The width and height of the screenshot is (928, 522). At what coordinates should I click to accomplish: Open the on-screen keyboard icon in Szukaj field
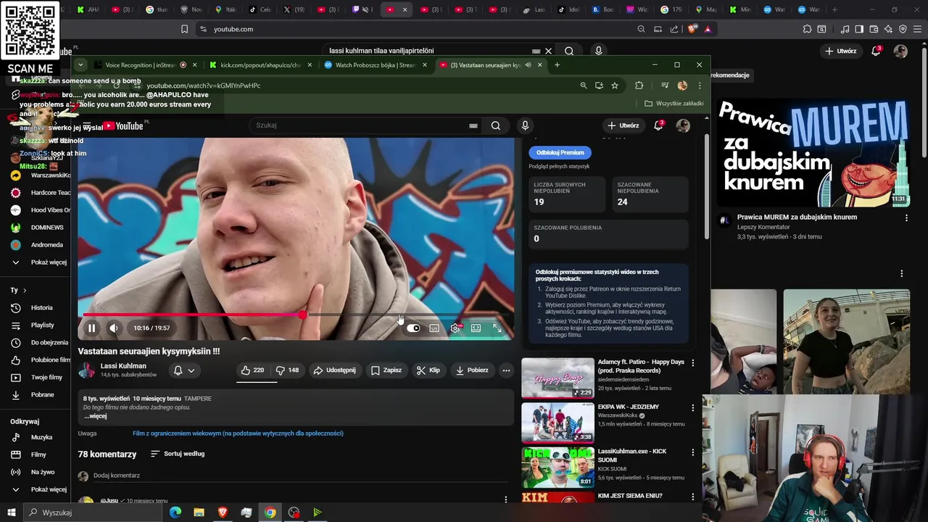(473, 125)
